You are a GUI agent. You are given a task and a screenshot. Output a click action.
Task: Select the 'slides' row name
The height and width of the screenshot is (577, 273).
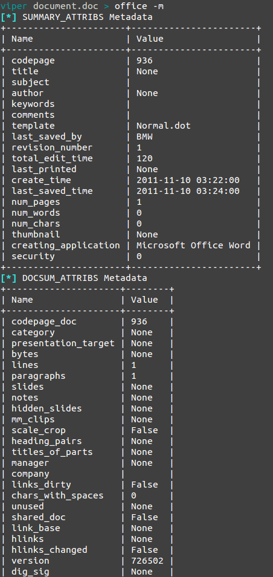(x=28, y=387)
